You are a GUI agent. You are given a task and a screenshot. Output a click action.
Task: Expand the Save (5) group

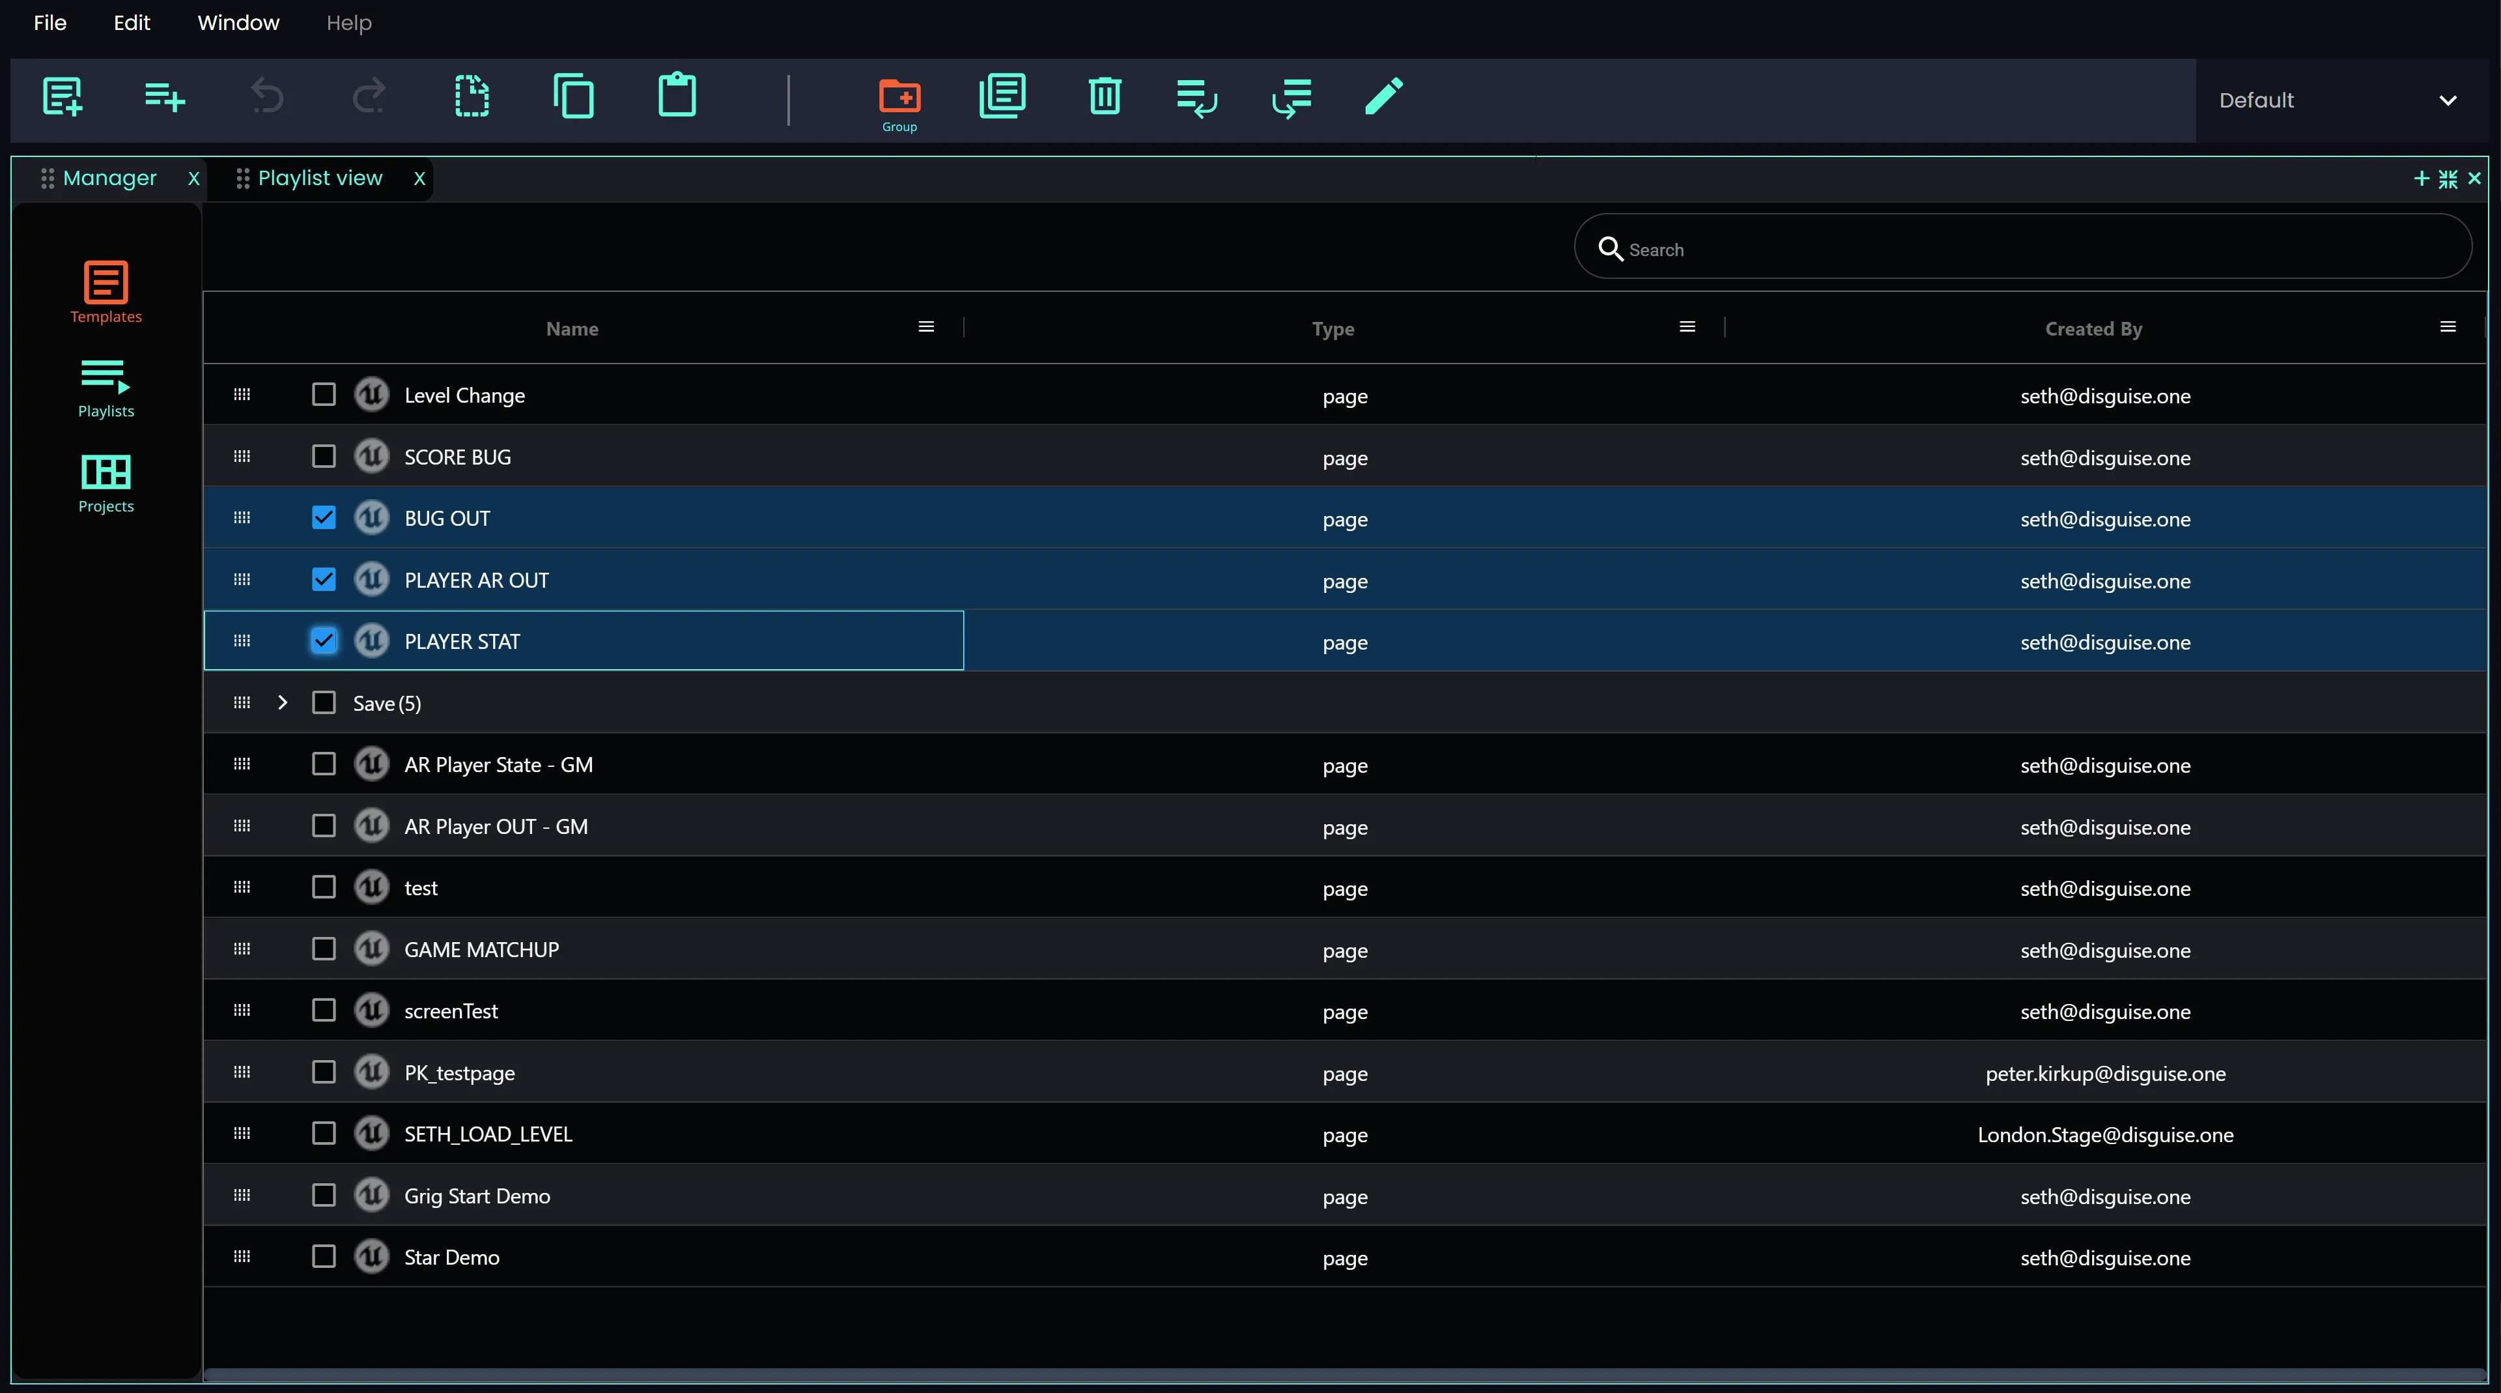(283, 702)
